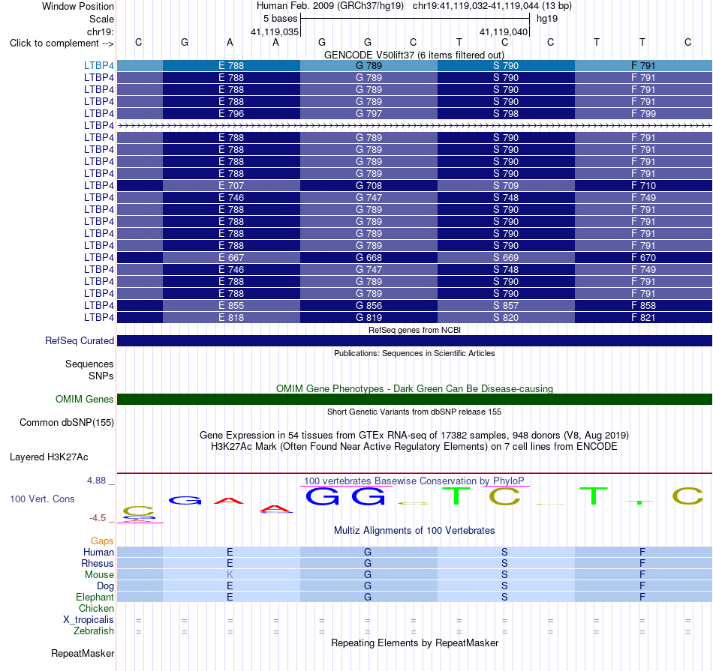The width and height of the screenshot is (713, 671).
Task: Click the E 707 codon cell
Action: click(231, 185)
